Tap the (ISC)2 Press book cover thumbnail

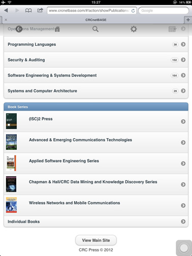11,121
